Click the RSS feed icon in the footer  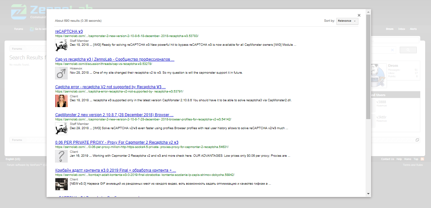click(x=422, y=159)
